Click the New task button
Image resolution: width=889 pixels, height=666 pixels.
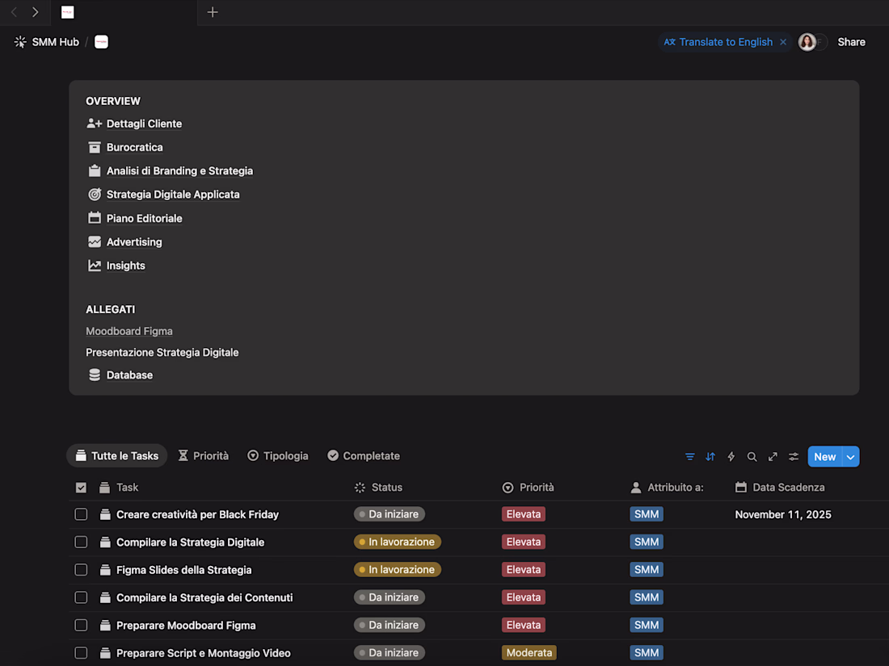pyautogui.click(x=825, y=456)
